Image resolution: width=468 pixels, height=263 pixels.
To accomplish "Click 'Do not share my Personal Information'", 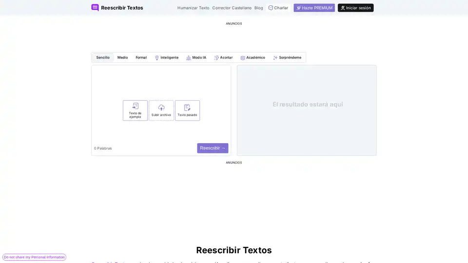I will click(34, 257).
